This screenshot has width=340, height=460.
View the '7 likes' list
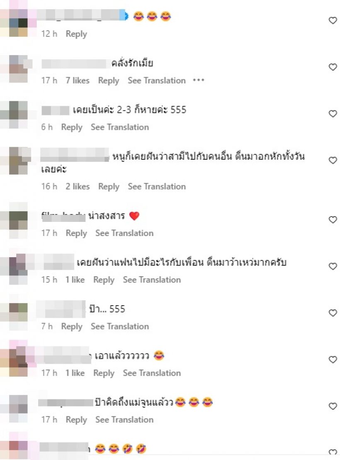[x=78, y=80]
